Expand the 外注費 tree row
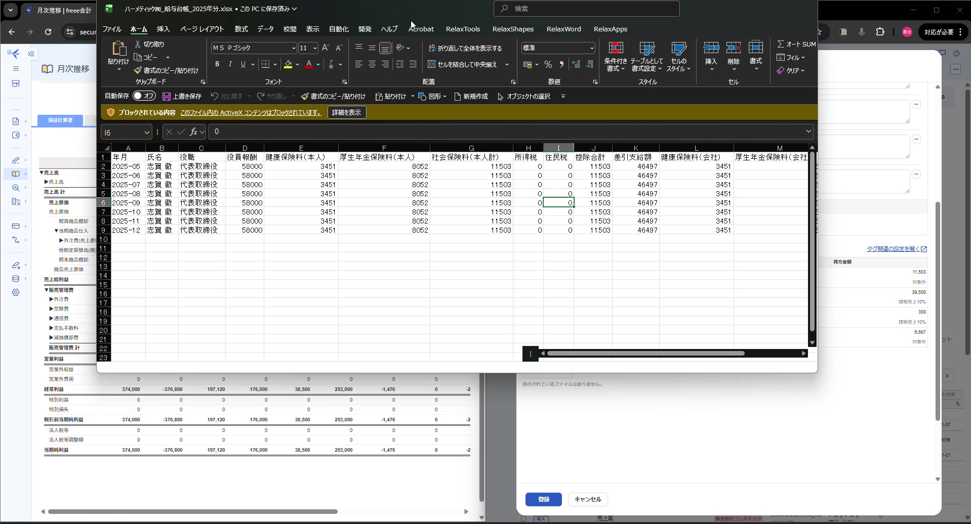Image resolution: width=971 pixels, height=524 pixels. [x=51, y=299]
